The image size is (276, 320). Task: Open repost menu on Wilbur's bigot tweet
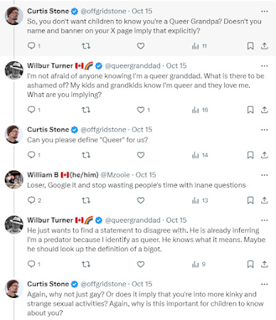tap(86, 264)
